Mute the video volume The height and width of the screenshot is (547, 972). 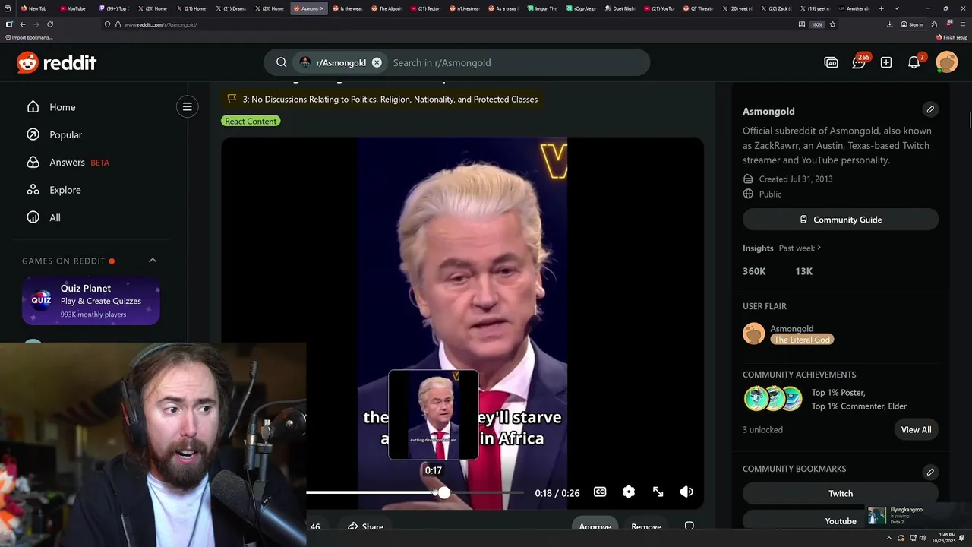686,492
